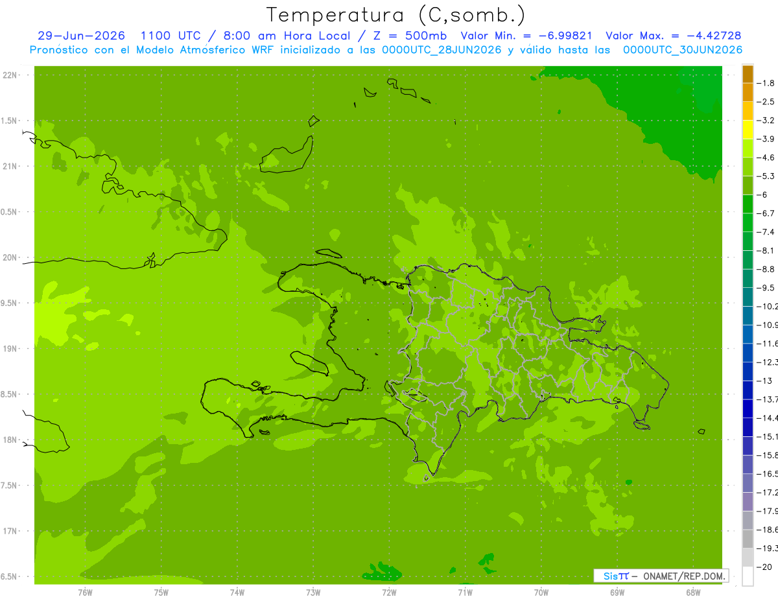Click the '-3.2' colorbar label
This screenshot has height=601, width=778.
point(766,120)
